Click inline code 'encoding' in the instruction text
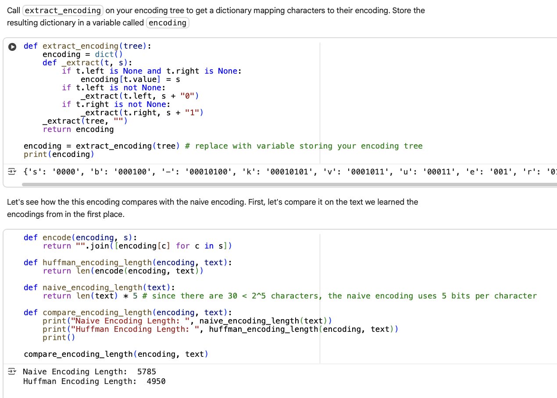This screenshot has width=557, height=398. point(168,23)
